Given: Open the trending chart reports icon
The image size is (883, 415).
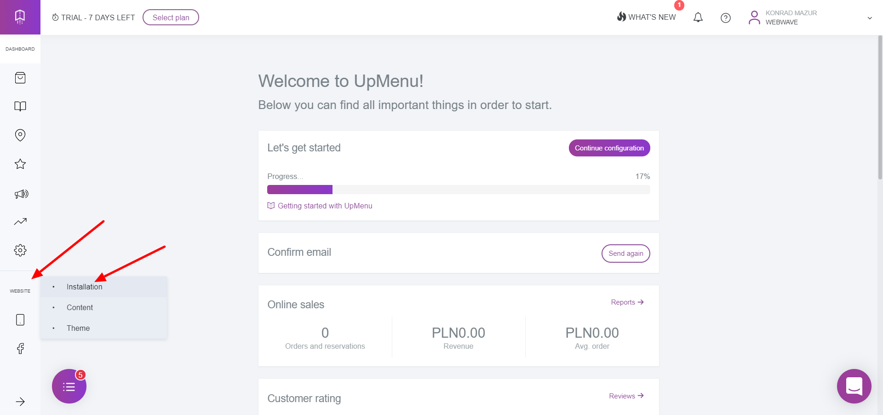Looking at the screenshot, I should tap(20, 222).
